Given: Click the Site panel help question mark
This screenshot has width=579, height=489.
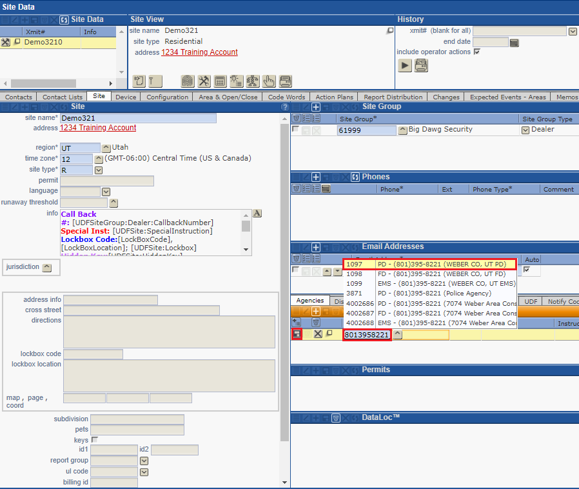Looking at the screenshot, I should [285, 107].
